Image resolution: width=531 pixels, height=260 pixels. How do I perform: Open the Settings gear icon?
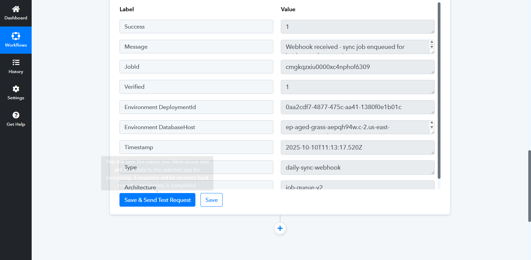16,89
